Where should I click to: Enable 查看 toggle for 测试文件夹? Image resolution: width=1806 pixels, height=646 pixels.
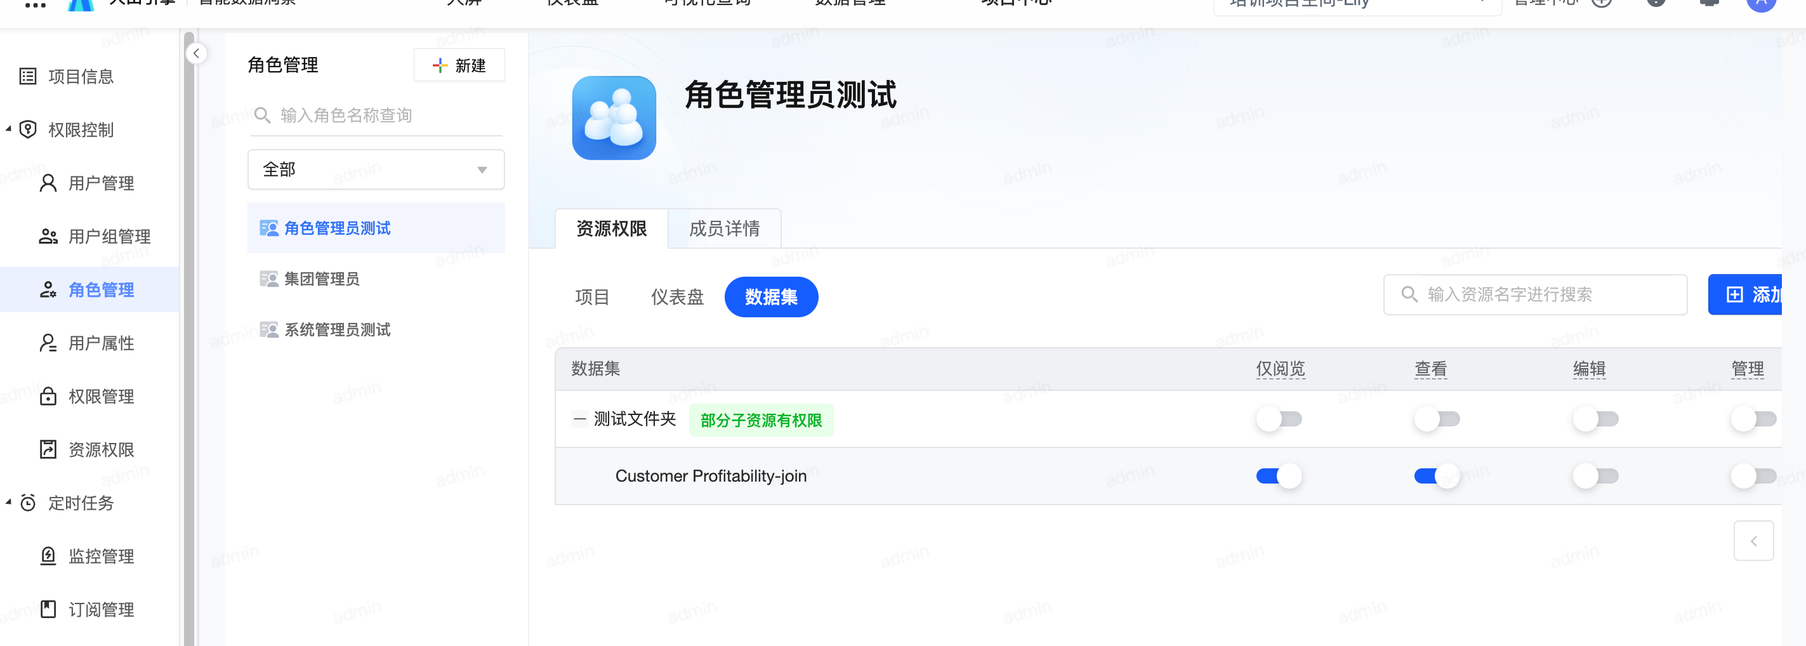click(x=1437, y=419)
